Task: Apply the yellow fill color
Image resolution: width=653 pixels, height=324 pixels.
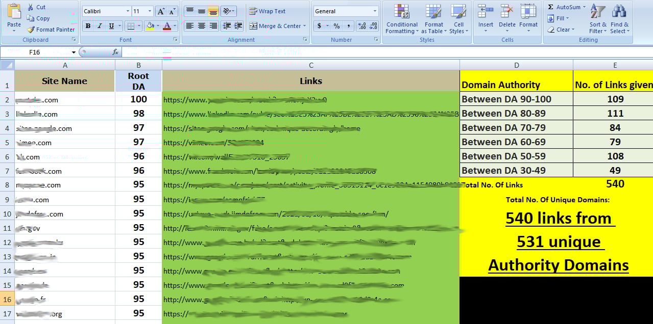Action: [150, 26]
